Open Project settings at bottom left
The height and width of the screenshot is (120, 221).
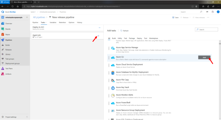[x=12, y=117]
